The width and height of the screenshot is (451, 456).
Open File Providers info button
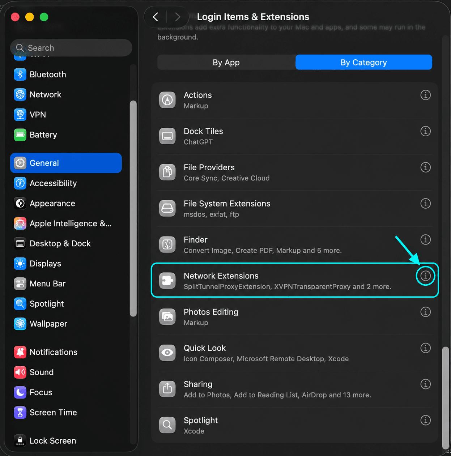425,167
